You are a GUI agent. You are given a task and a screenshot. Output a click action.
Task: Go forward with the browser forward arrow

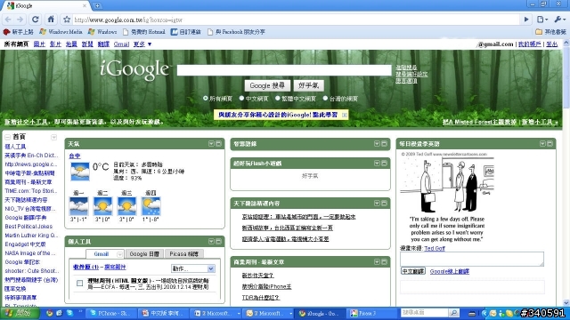click(20, 20)
